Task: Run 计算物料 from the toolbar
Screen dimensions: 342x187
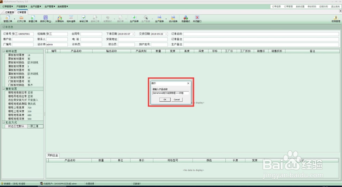Action: pos(60,19)
